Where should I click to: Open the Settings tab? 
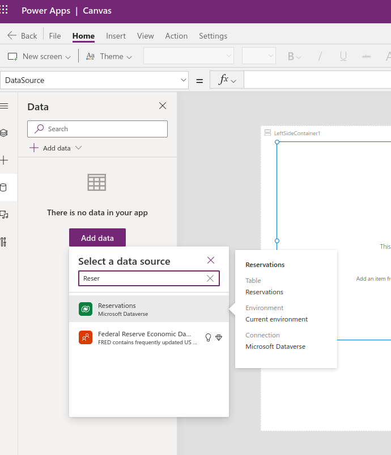click(x=213, y=36)
